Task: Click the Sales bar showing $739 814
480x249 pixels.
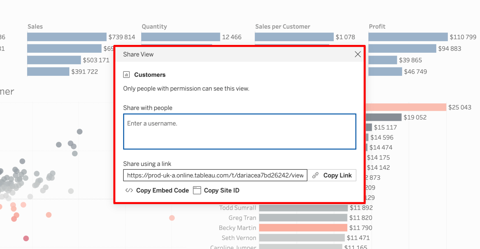Action: point(66,37)
